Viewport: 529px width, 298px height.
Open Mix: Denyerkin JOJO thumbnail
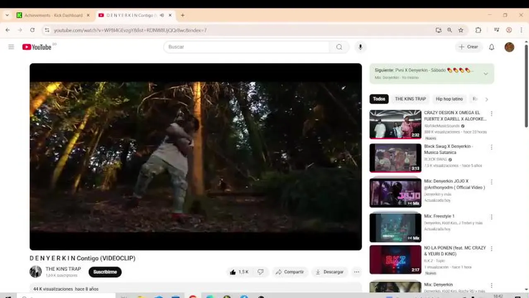(395, 193)
